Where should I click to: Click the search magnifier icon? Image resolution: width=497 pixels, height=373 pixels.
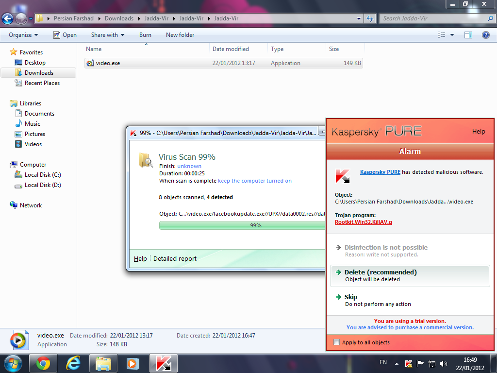coord(490,19)
